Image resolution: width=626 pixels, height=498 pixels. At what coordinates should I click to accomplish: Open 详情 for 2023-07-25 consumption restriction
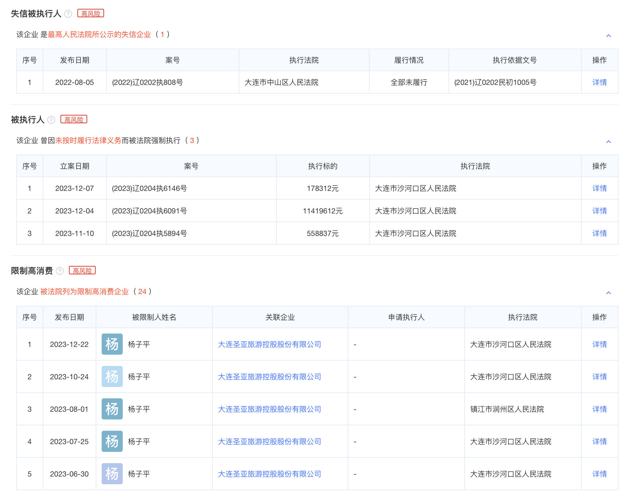[600, 442]
